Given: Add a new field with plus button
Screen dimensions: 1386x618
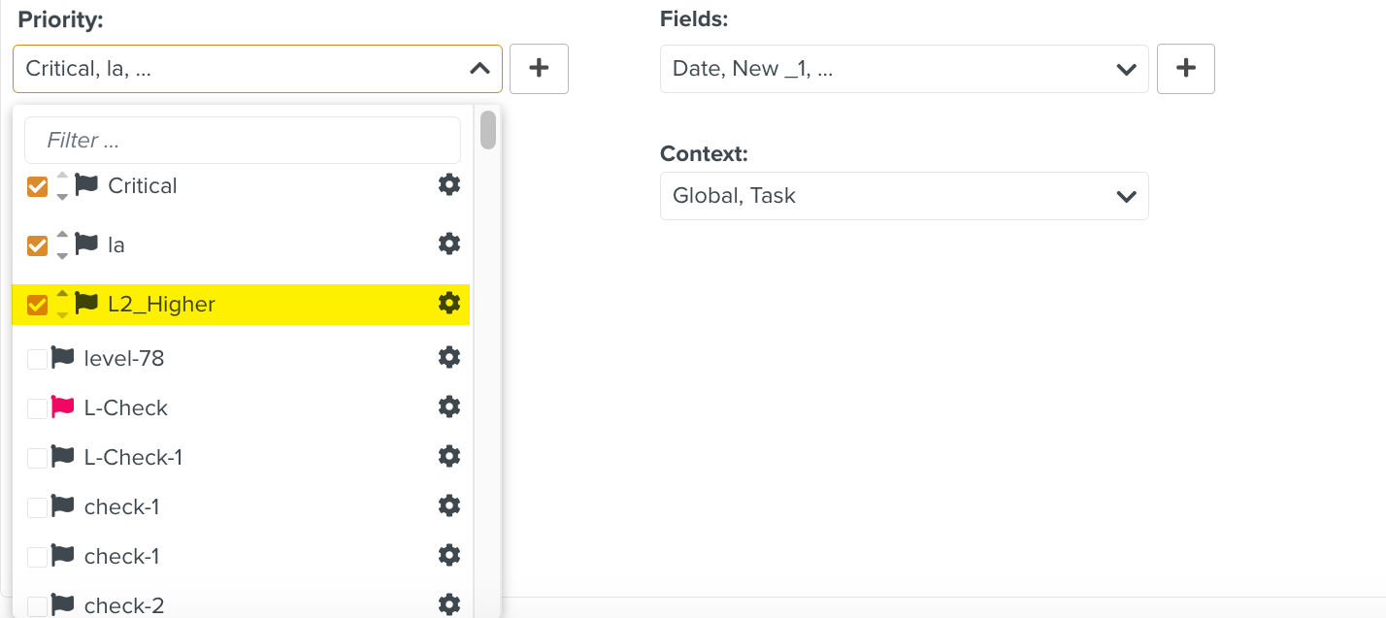Looking at the screenshot, I should pyautogui.click(x=1185, y=68).
